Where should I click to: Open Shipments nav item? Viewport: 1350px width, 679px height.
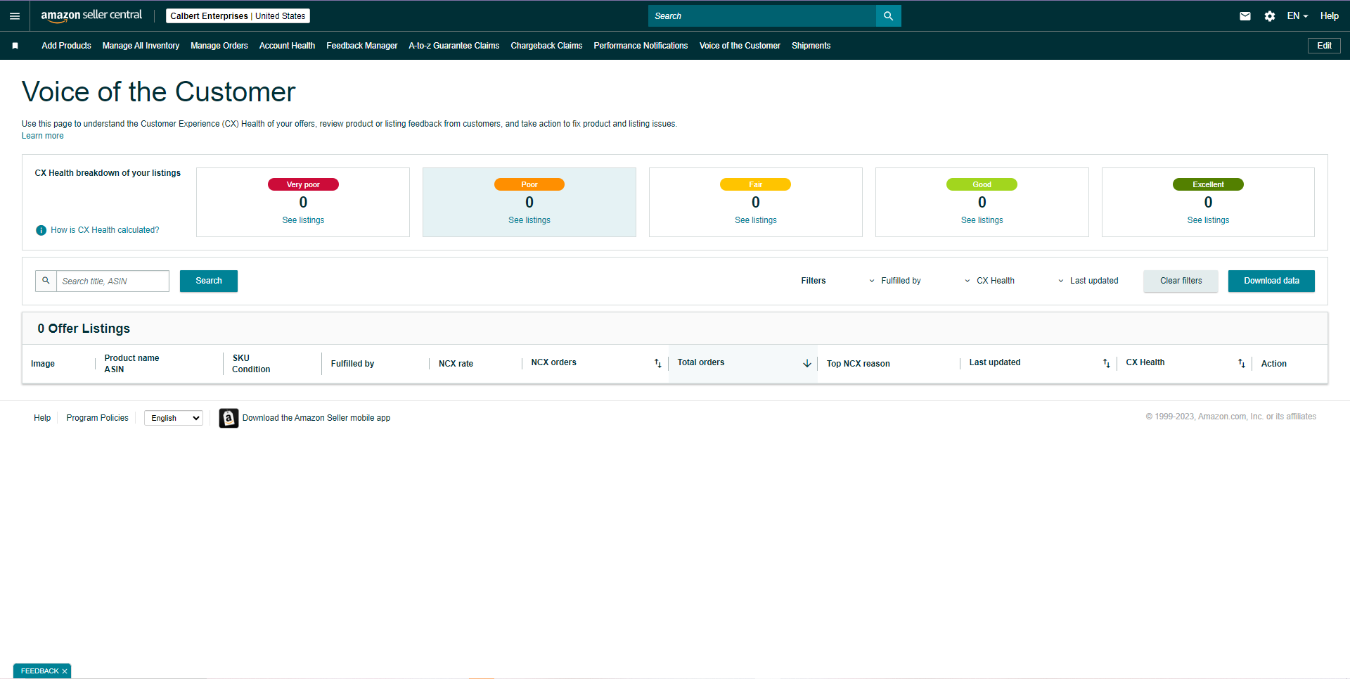(x=811, y=46)
